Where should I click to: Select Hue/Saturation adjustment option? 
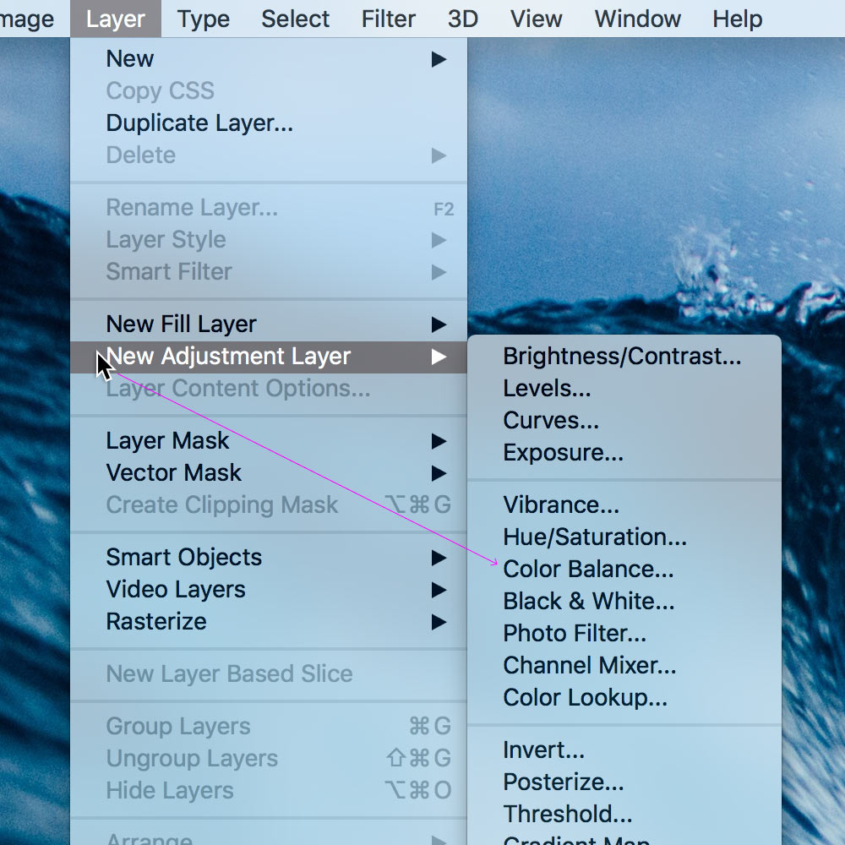click(595, 537)
